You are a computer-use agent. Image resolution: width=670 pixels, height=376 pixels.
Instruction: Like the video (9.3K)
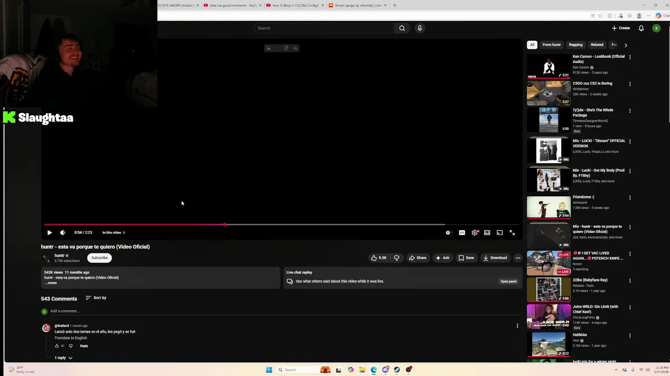(378, 257)
